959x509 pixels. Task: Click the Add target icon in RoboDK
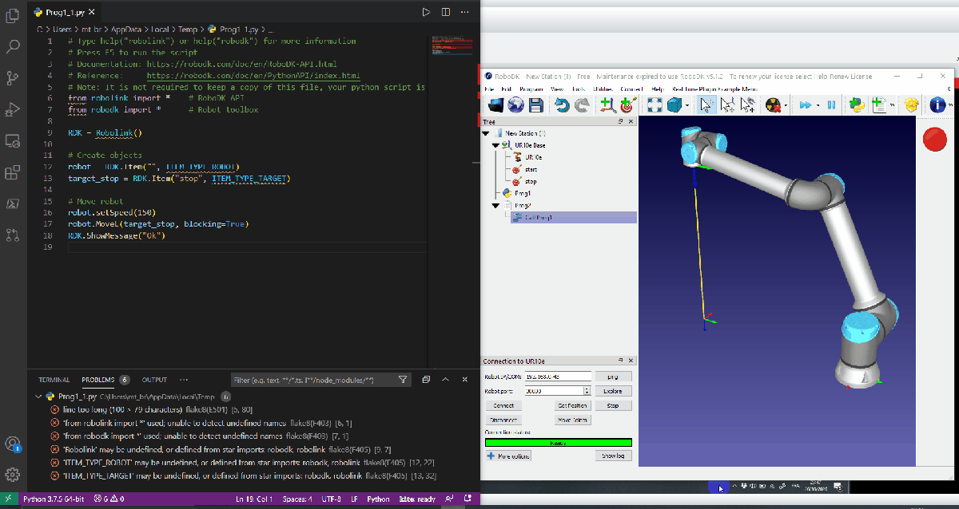point(627,105)
